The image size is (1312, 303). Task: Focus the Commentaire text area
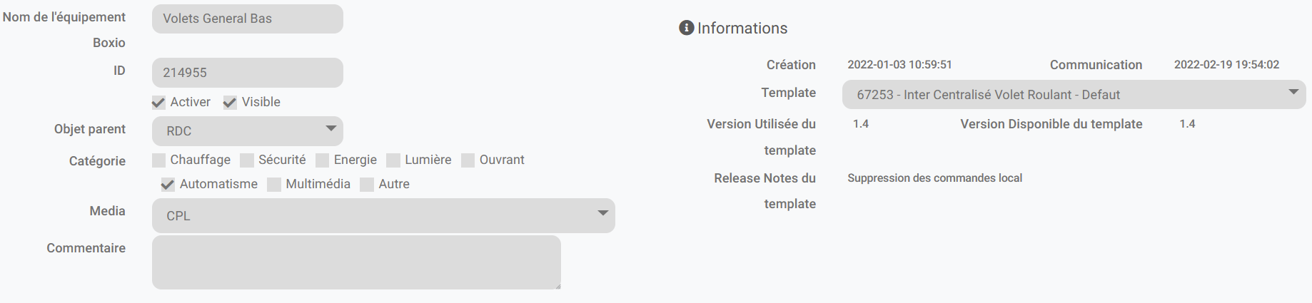[x=356, y=262]
